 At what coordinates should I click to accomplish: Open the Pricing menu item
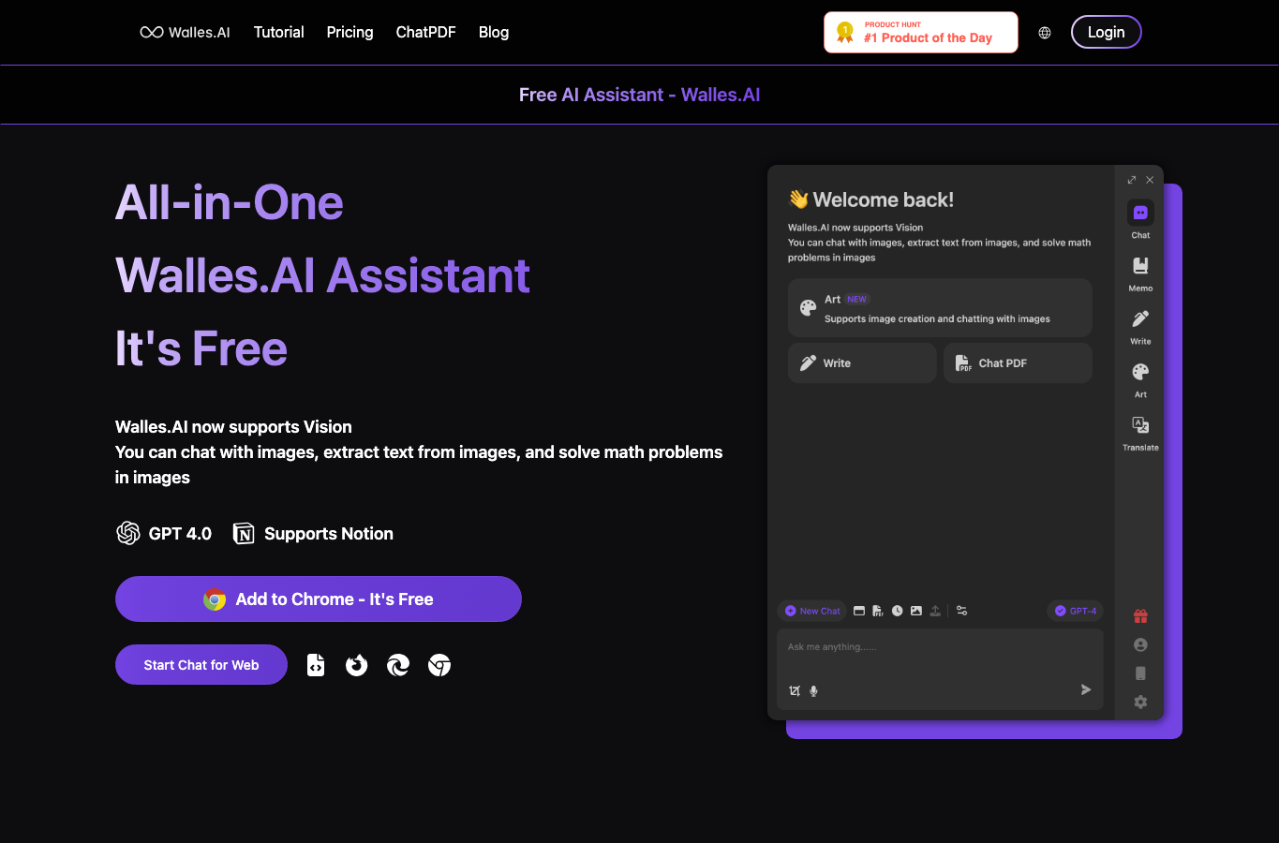(349, 32)
